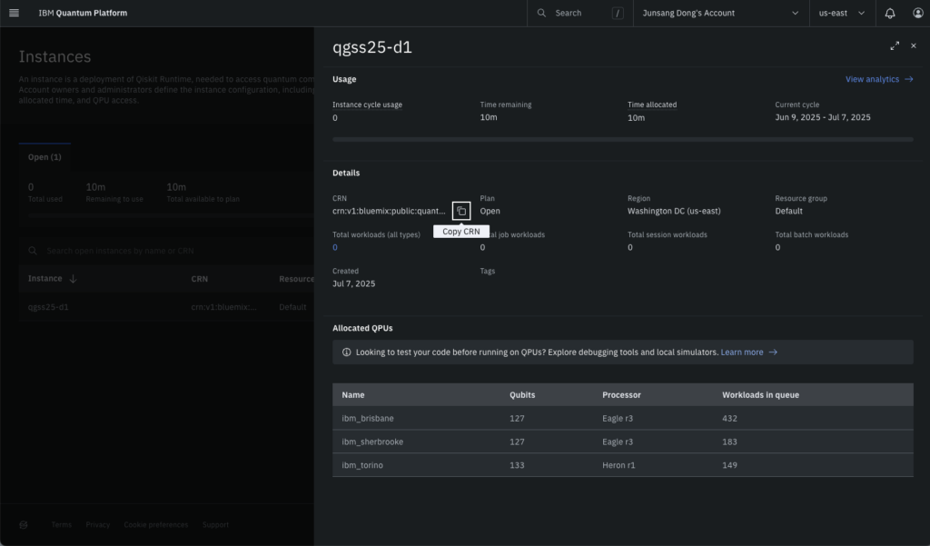Focus the header Search field
Viewport: 930px width, 546px height.
pyautogui.click(x=579, y=13)
